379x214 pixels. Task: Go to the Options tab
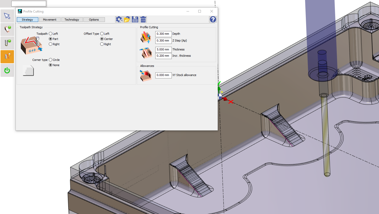tap(94, 20)
